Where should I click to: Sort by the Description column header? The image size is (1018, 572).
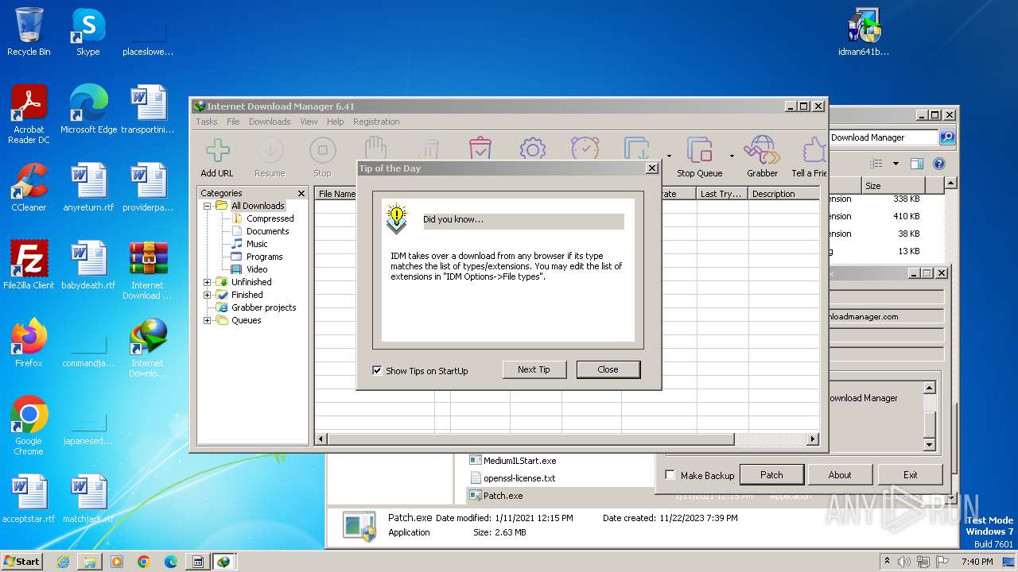pos(783,194)
